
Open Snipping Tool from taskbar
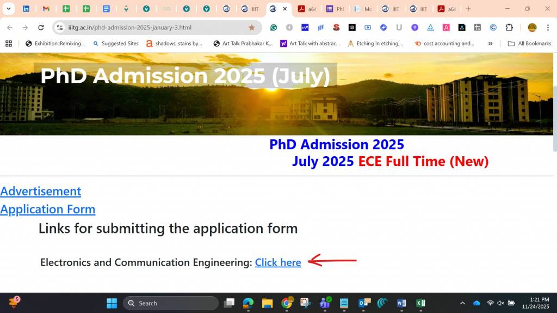coord(306,303)
